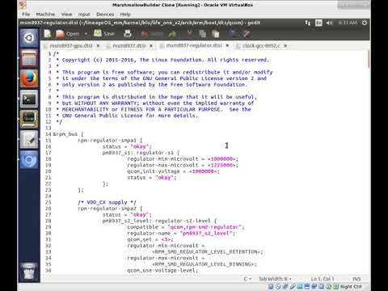Click the RPM_SMD_REGULATOR_LEVEL_BINNING value

click(x=205, y=264)
